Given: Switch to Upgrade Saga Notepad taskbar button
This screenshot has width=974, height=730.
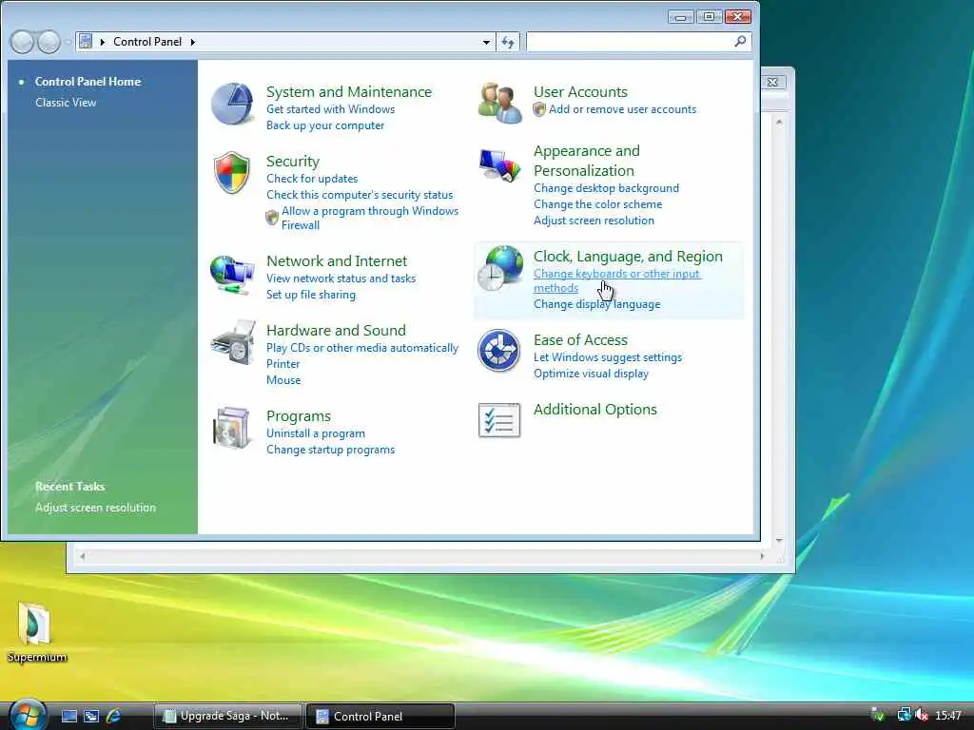Looking at the screenshot, I should (x=228, y=716).
